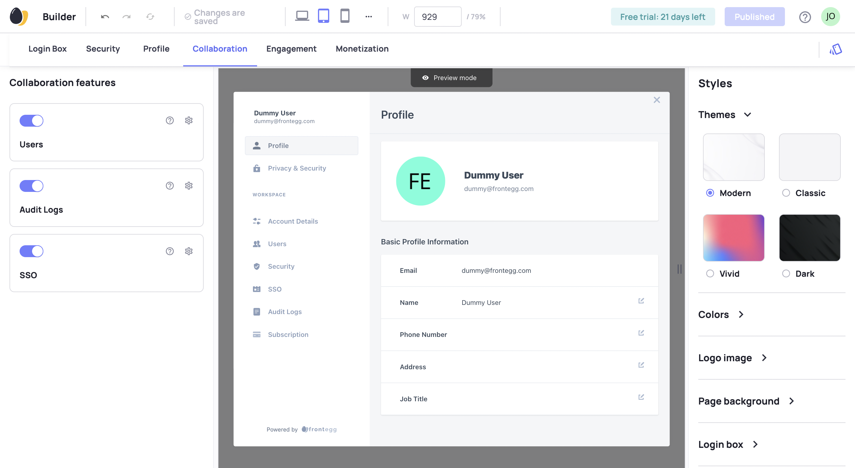Open Privacy & Security in preview sidebar

297,168
